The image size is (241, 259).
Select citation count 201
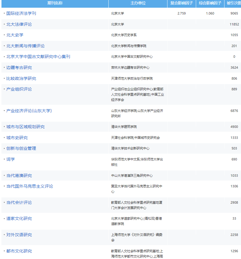click(x=234, y=46)
